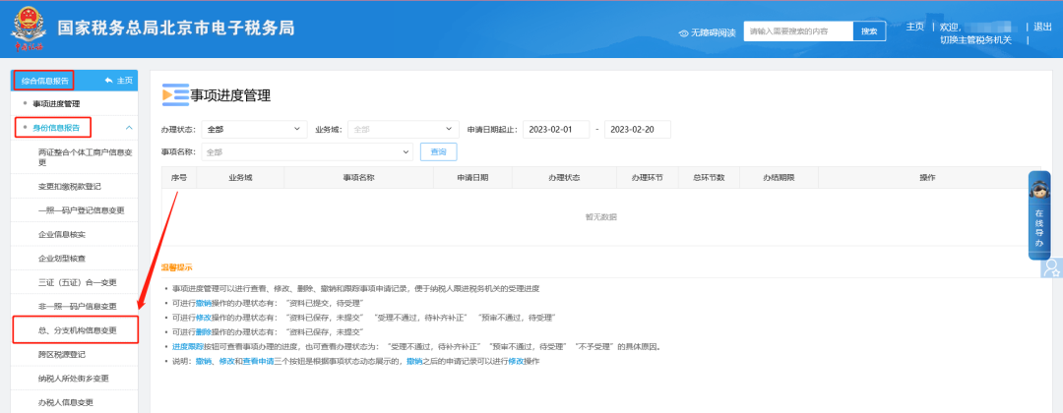Click the 总环节数 column header
1063x413 pixels.
709,177
